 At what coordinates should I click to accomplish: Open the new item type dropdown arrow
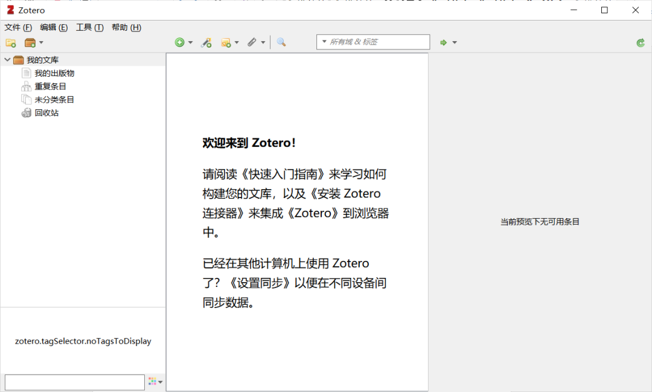(190, 42)
